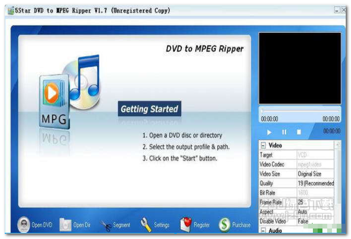Close the 5Star DVD Ripper window
351x239 pixels.
pyautogui.click(x=343, y=10)
